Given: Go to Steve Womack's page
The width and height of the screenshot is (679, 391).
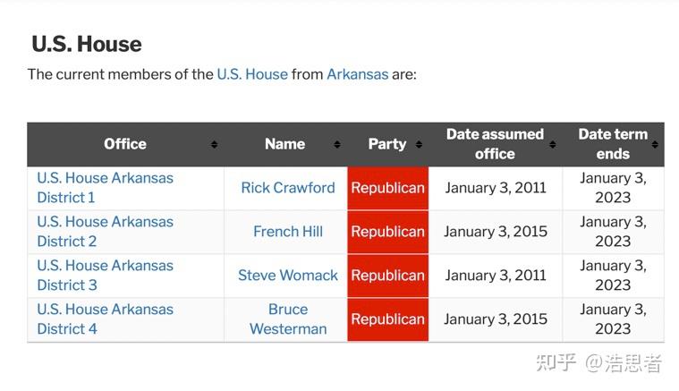Looking at the screenshot, I should 288,276.
